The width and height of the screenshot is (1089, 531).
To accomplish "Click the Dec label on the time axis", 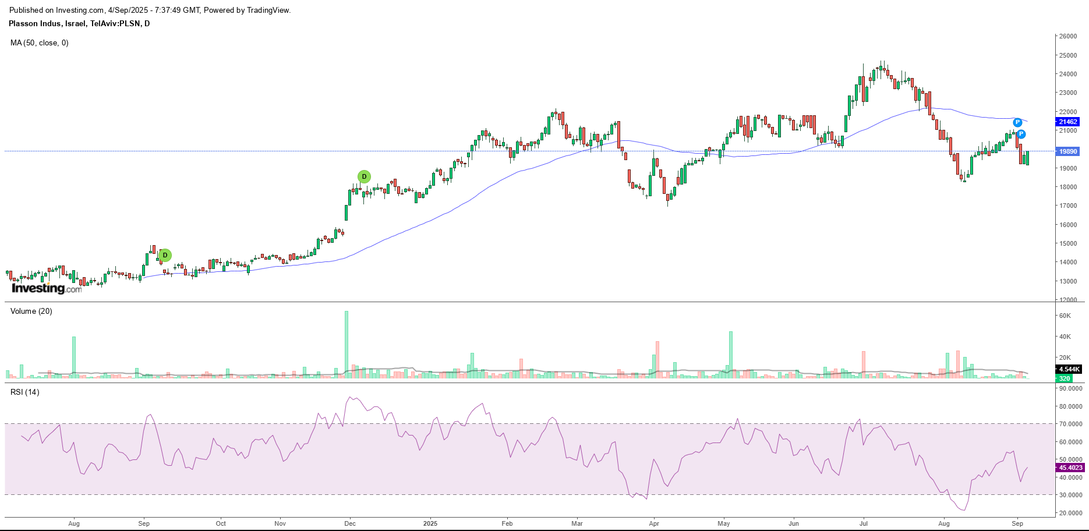I will tap(350, 523).
